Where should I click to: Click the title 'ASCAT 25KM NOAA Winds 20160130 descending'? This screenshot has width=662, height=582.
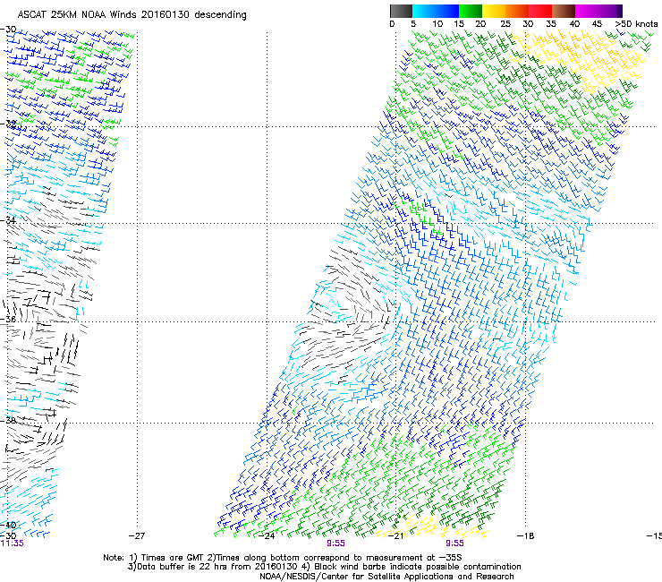(132, 15)
